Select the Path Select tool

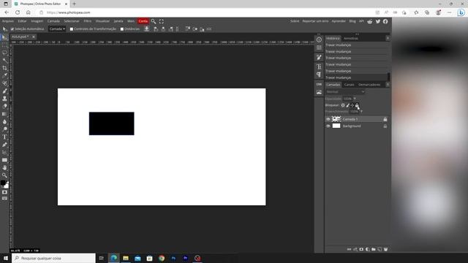(x=4, y=153)
